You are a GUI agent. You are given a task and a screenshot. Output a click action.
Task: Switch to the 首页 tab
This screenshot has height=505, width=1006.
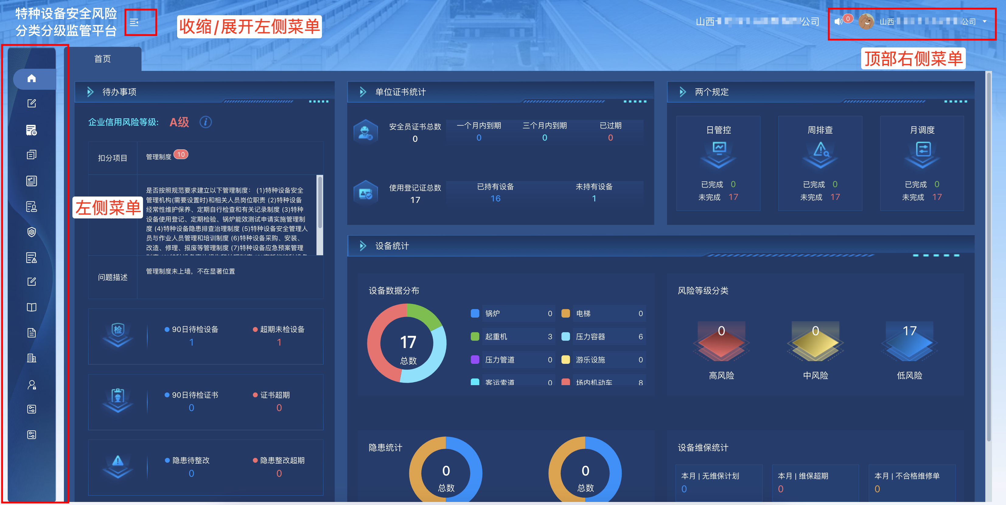click(102, 59)
